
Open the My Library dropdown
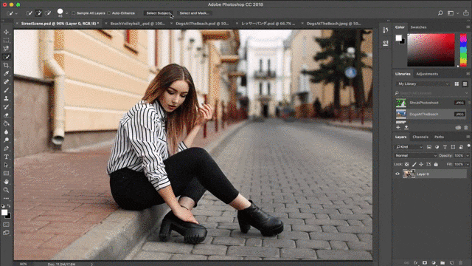[423, 83]
